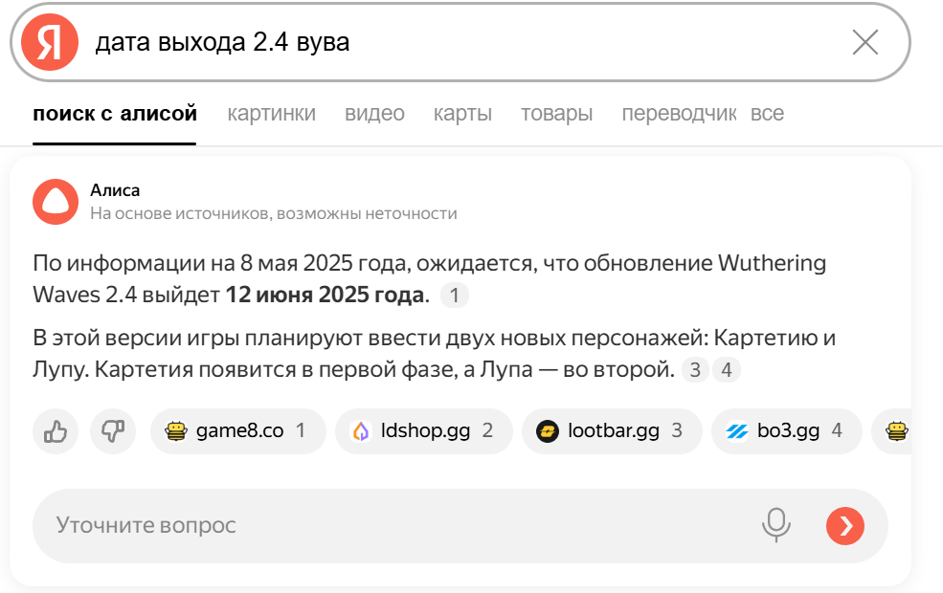Click the "Алиса" name label
The width and height of the screenshot is (943, 593).
coord(115,190)
